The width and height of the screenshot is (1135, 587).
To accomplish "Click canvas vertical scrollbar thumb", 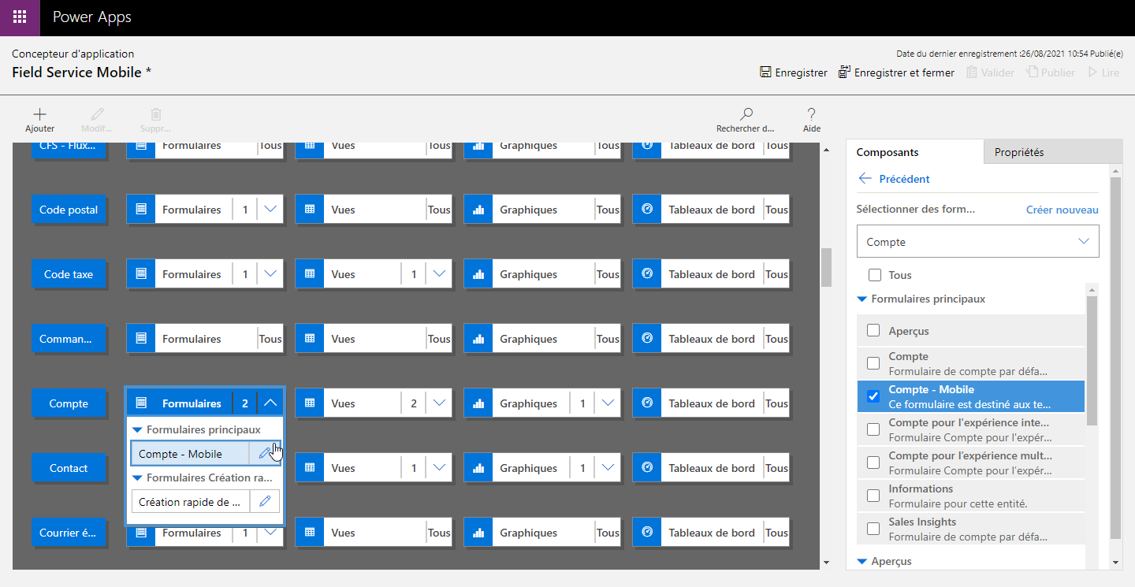I will point(826,267).
